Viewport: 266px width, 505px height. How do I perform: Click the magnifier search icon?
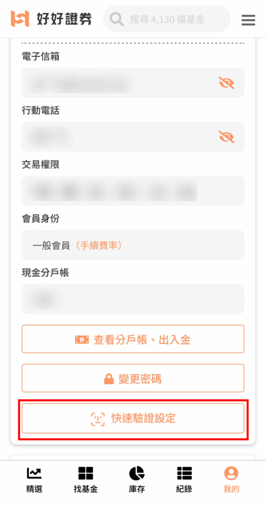pos(116,19)
